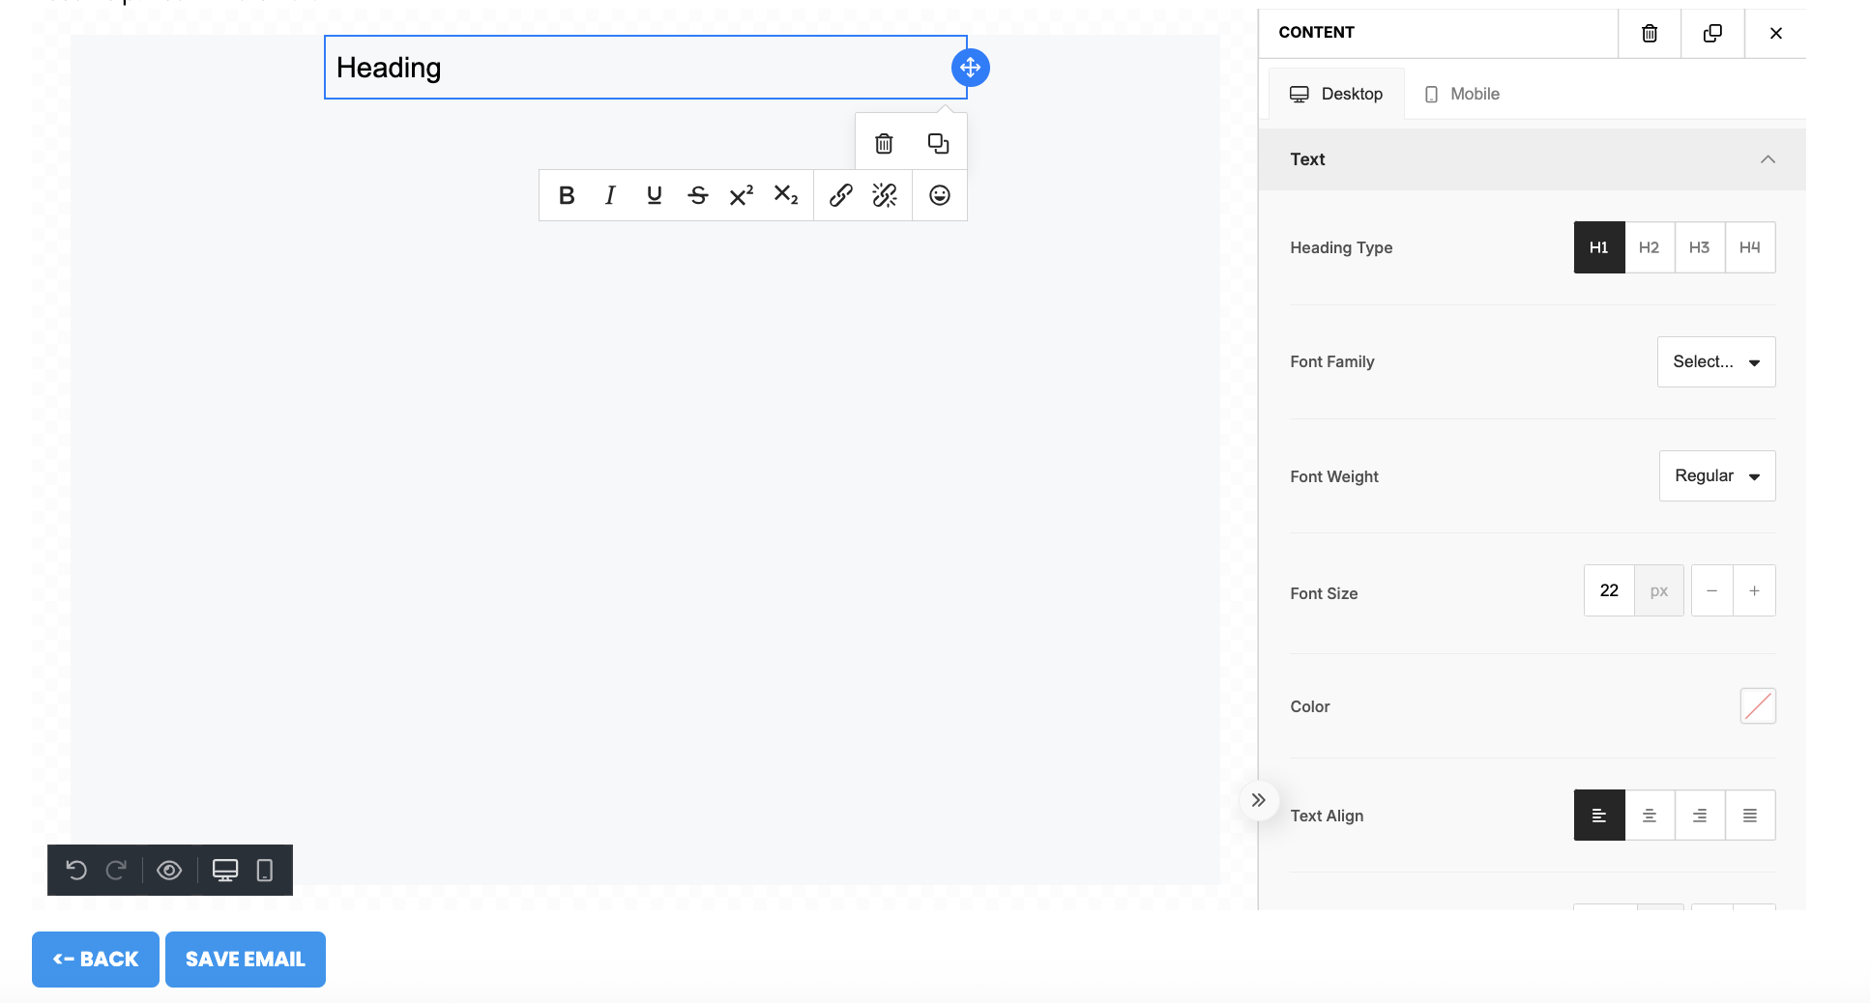Switch to the Mobile tab
This screenshot has height=1003, width=1870.
click(x=1462, y=94)
